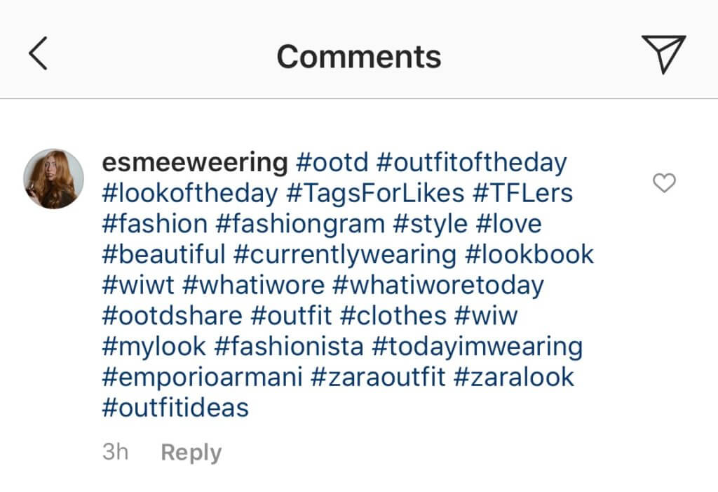
Task: Open the #outfitoftheday hashtag
Action: click(471, 163)
